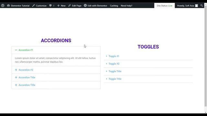Click the ACCORDIONS heading
This screenshot has height=116, width=207.
56,41
